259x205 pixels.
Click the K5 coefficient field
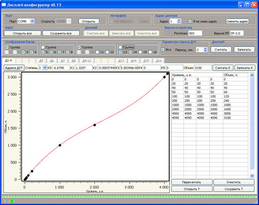point(175,67)
